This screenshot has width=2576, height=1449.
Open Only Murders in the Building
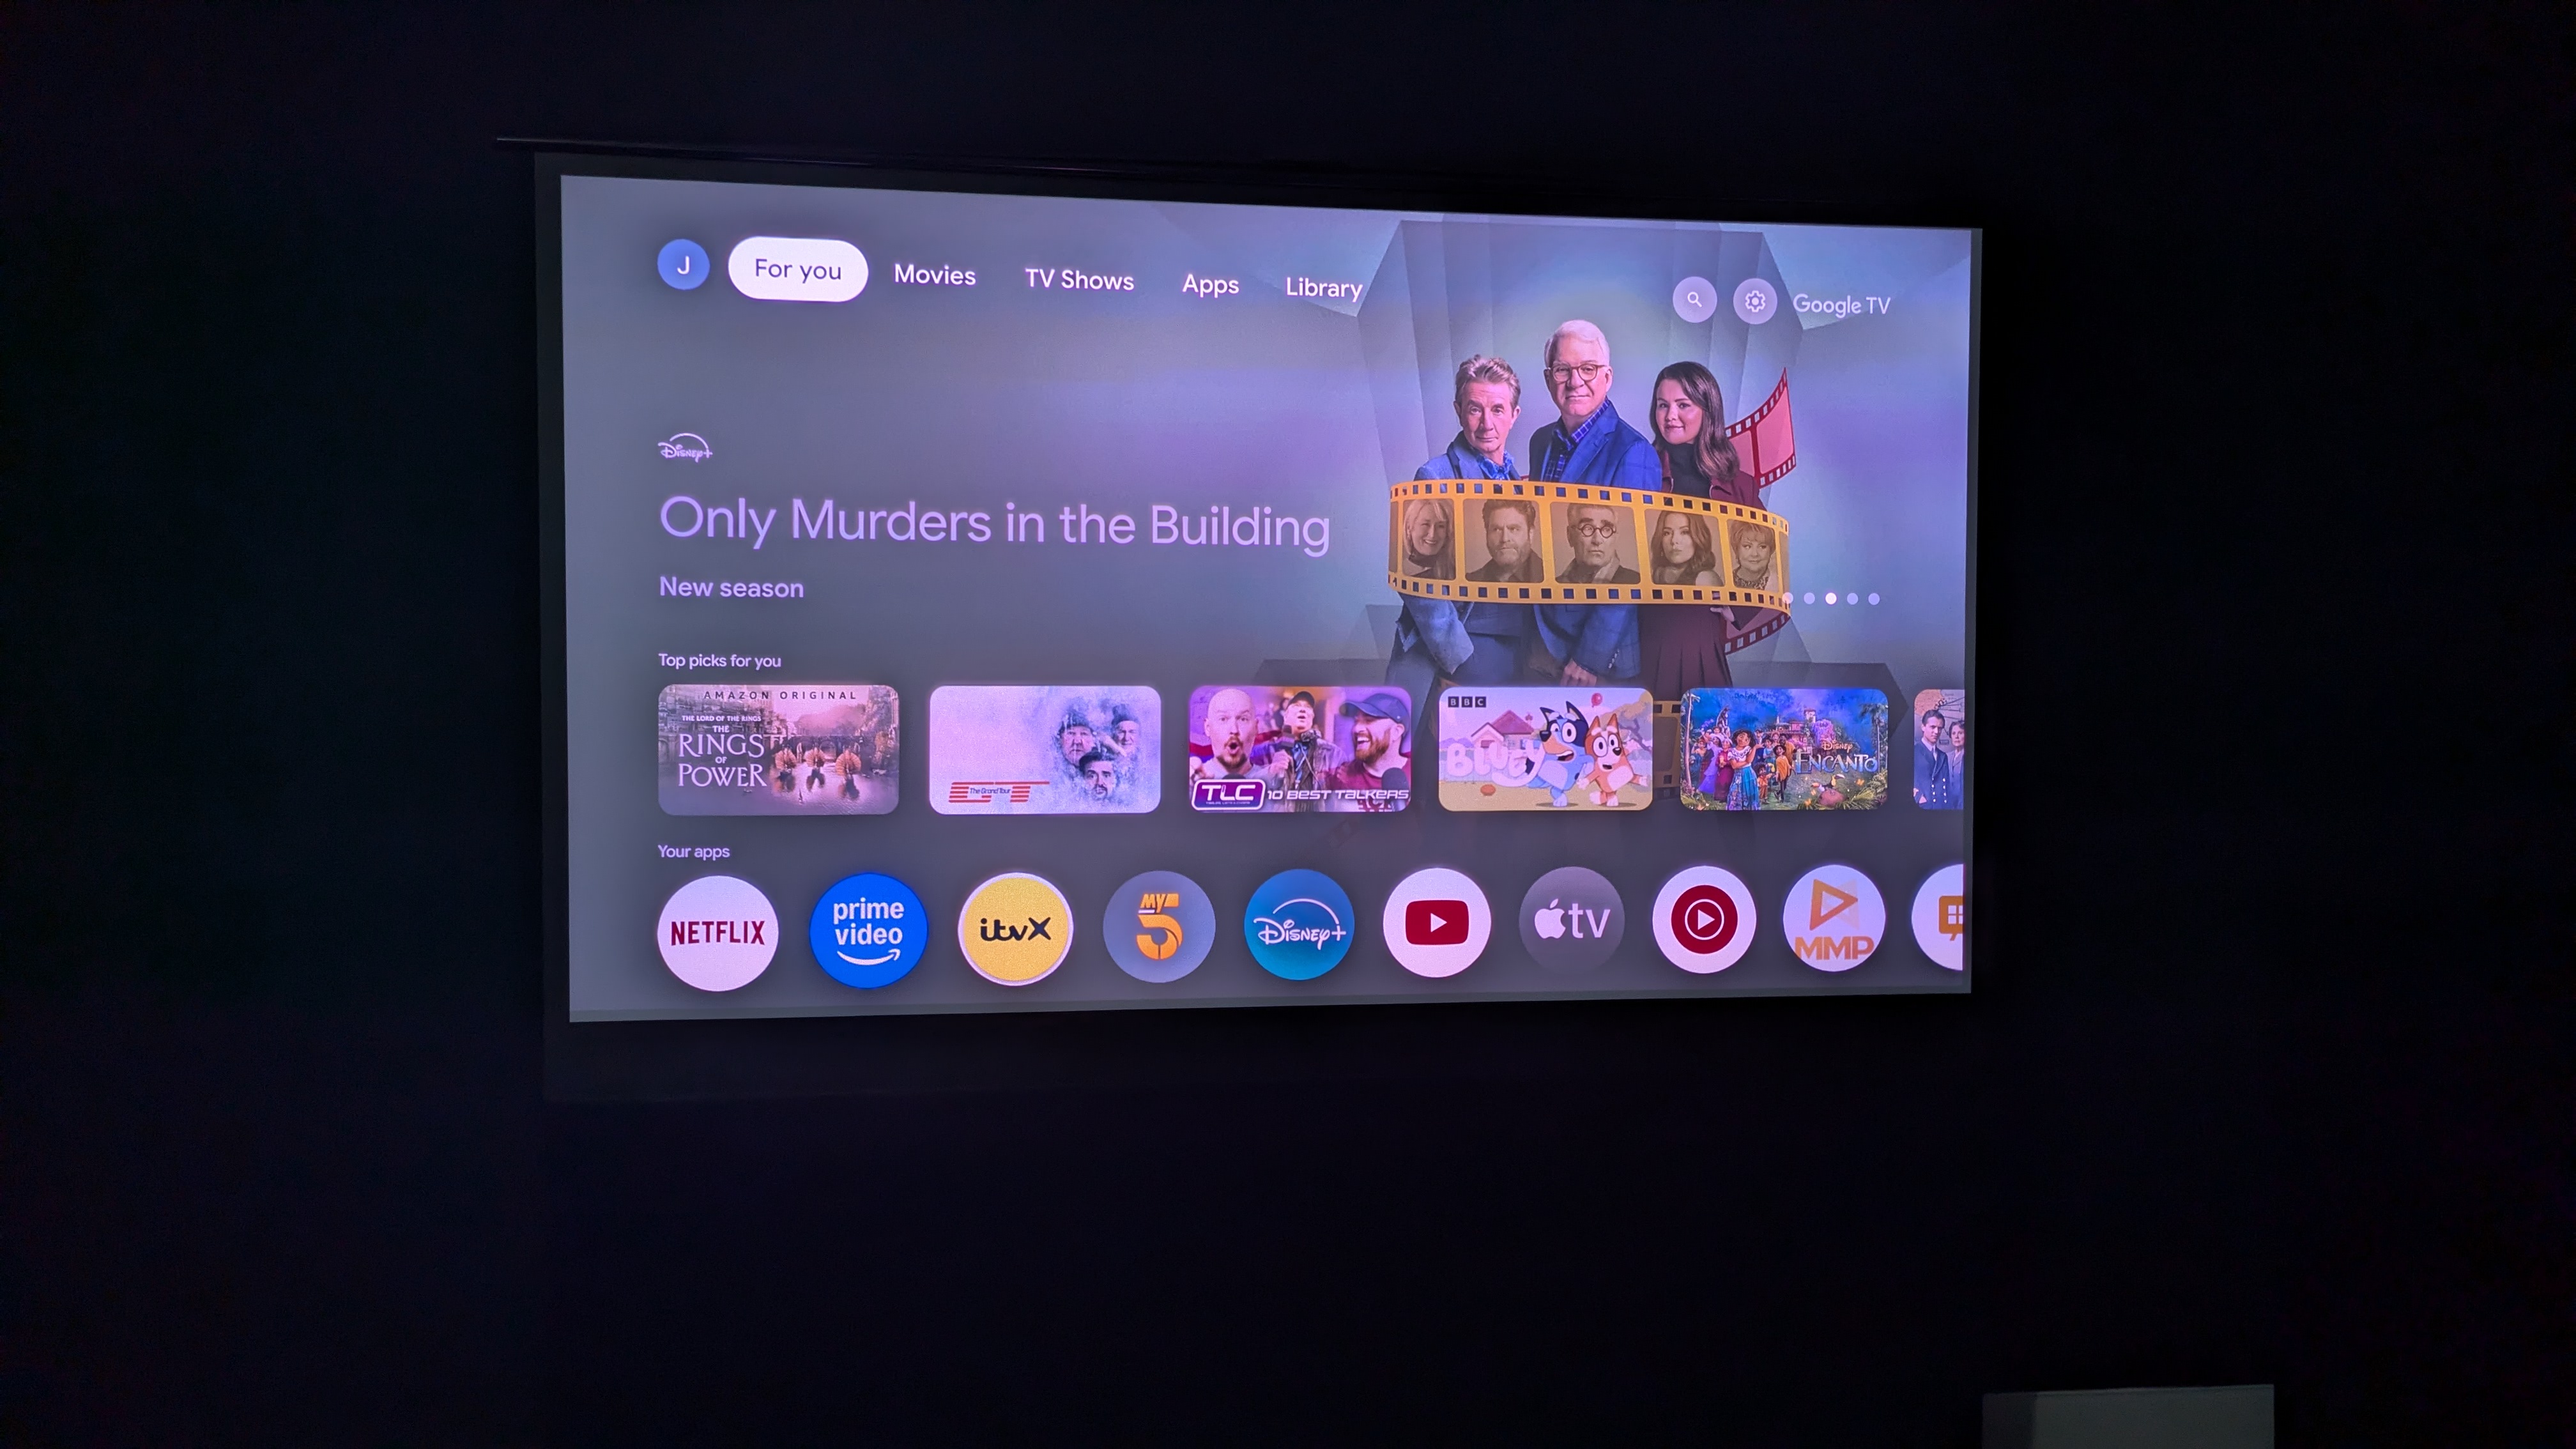pos(996,522)
